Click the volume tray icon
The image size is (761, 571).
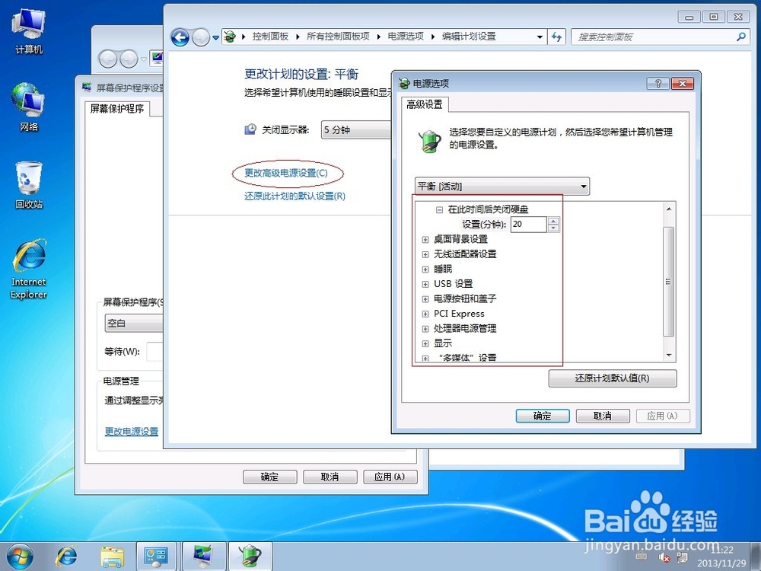664,557
